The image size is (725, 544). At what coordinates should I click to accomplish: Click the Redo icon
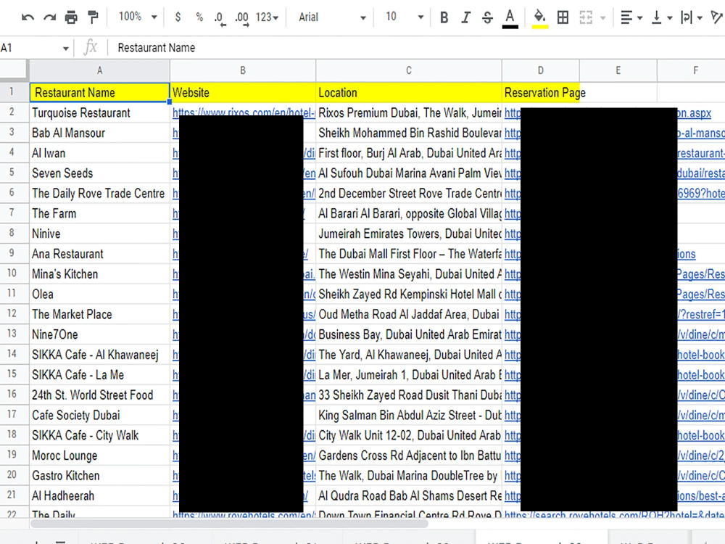pos(49,17)
